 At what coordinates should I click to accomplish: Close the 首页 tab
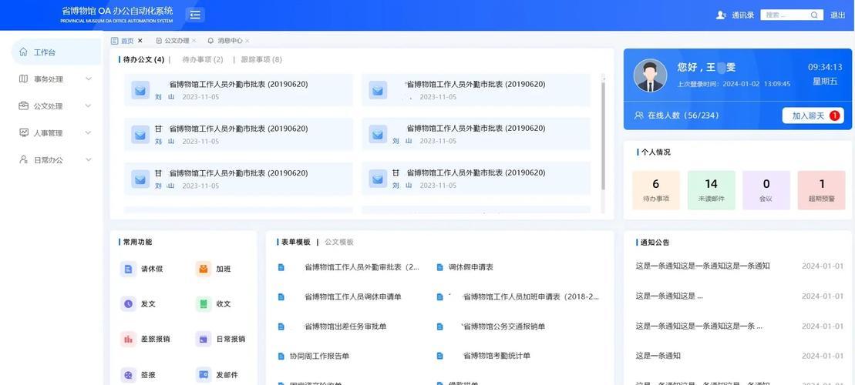pyautogui.click(x=140, y=41)
